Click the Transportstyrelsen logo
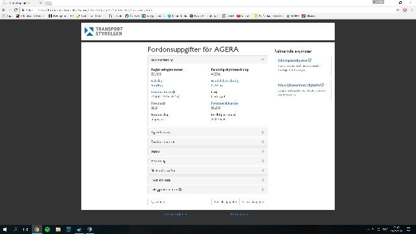 (103, 31)
